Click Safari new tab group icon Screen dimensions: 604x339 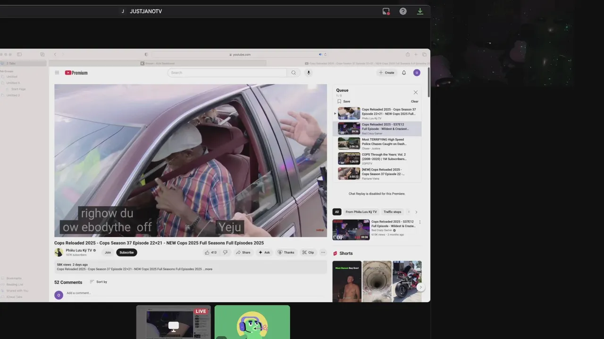point(42,55)
